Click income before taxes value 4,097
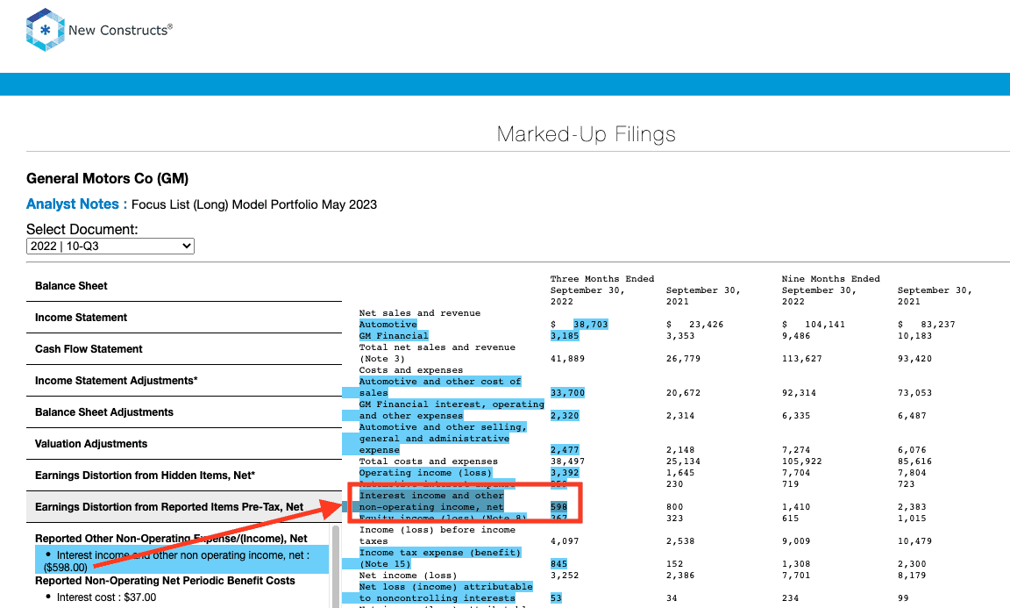 point(565,541)
